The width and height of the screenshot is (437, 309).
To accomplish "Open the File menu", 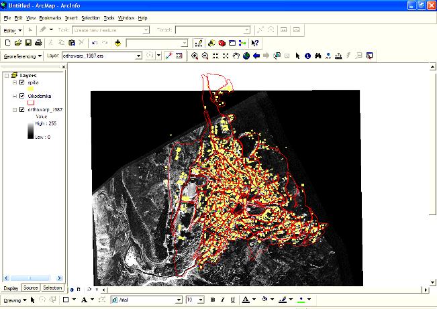I will (7, 18).
